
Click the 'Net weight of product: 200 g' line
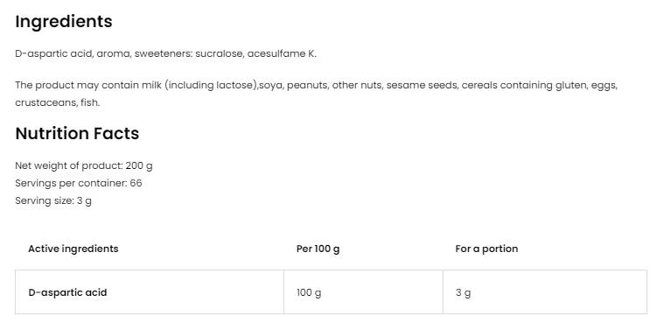point(84,165)
